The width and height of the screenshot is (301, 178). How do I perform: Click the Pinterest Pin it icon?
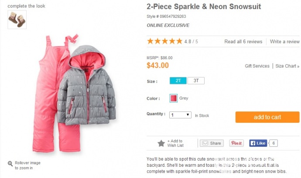click(236, 143)
